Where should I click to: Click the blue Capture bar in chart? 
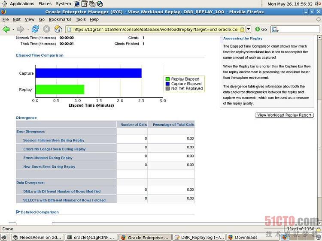tap(88, 73)
